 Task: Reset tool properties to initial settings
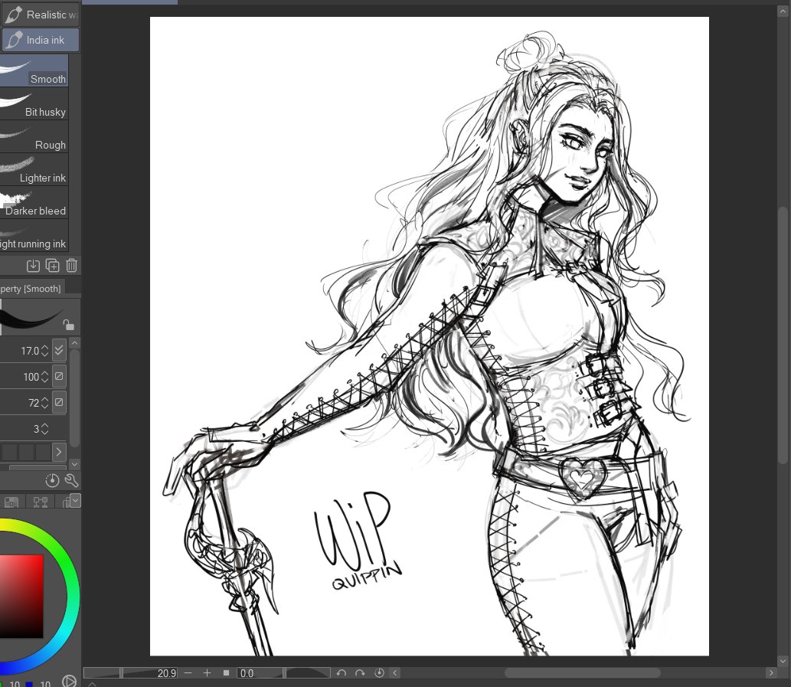click(x=53, y=481)
